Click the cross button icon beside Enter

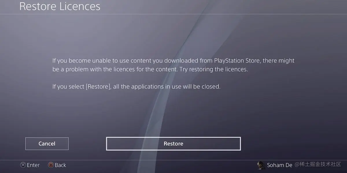point(23,165)
